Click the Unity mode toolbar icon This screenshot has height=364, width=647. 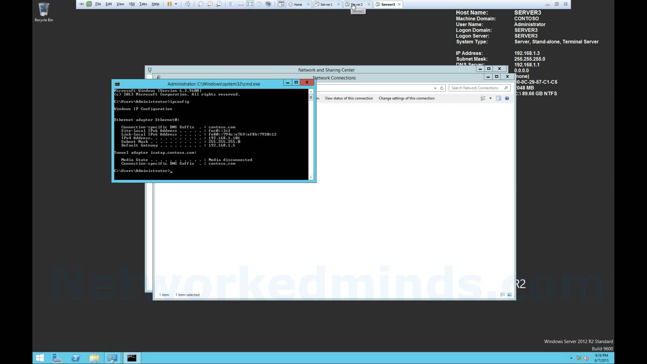click(259, 4)
